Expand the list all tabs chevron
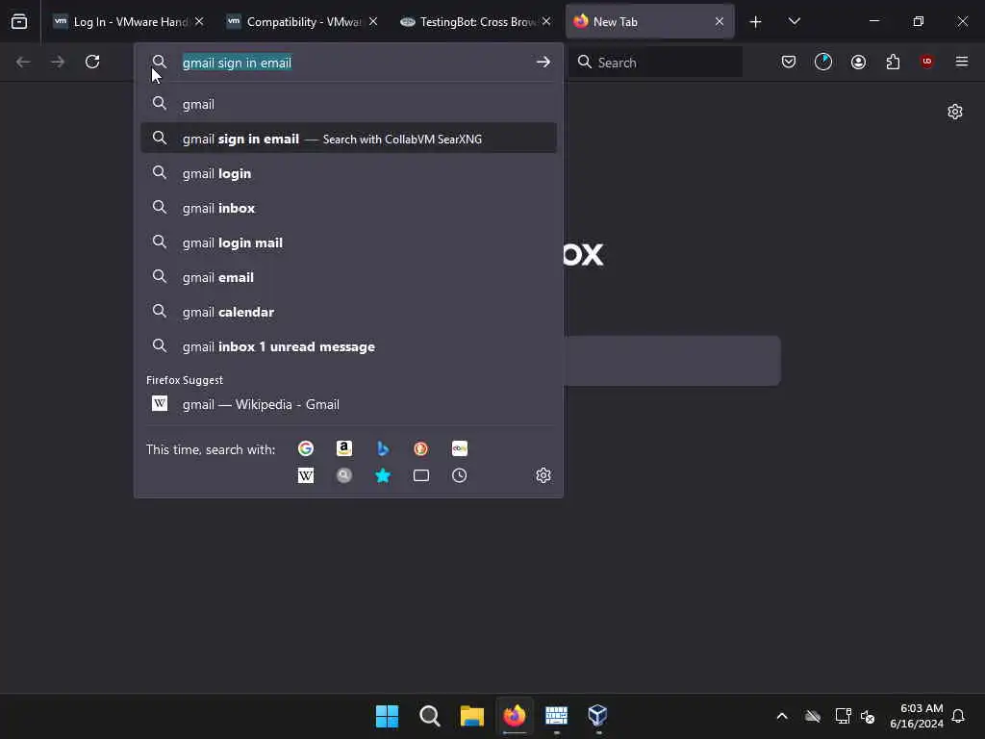This screenshot has height=739, width=985. click(794, 21)
